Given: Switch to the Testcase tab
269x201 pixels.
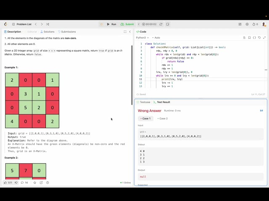Looking at the screenshot, I should pos(143,102).
